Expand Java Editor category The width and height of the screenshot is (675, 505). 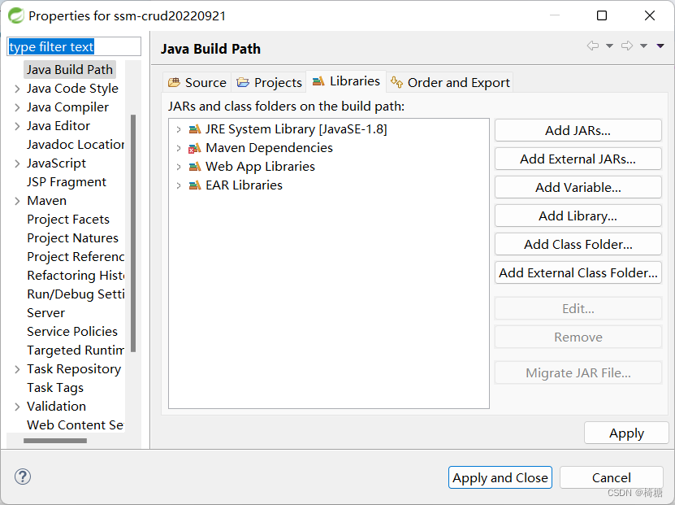click(17, 126)
